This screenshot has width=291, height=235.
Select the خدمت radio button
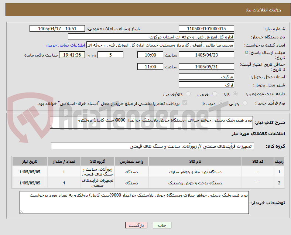(215, 94)
